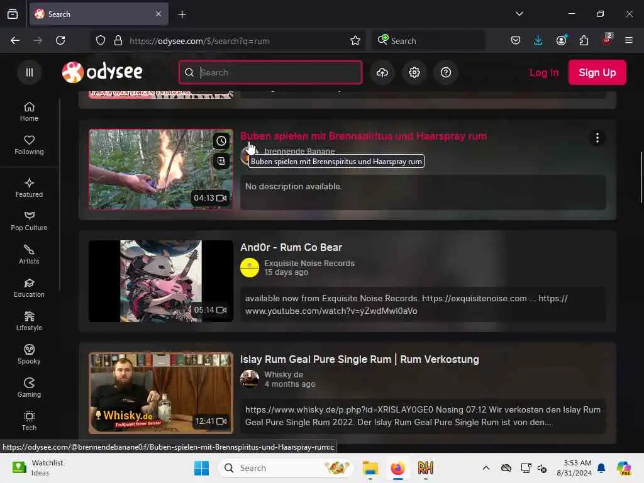
Task: Open the Odysee help question icon
Action: click(446, 72)
